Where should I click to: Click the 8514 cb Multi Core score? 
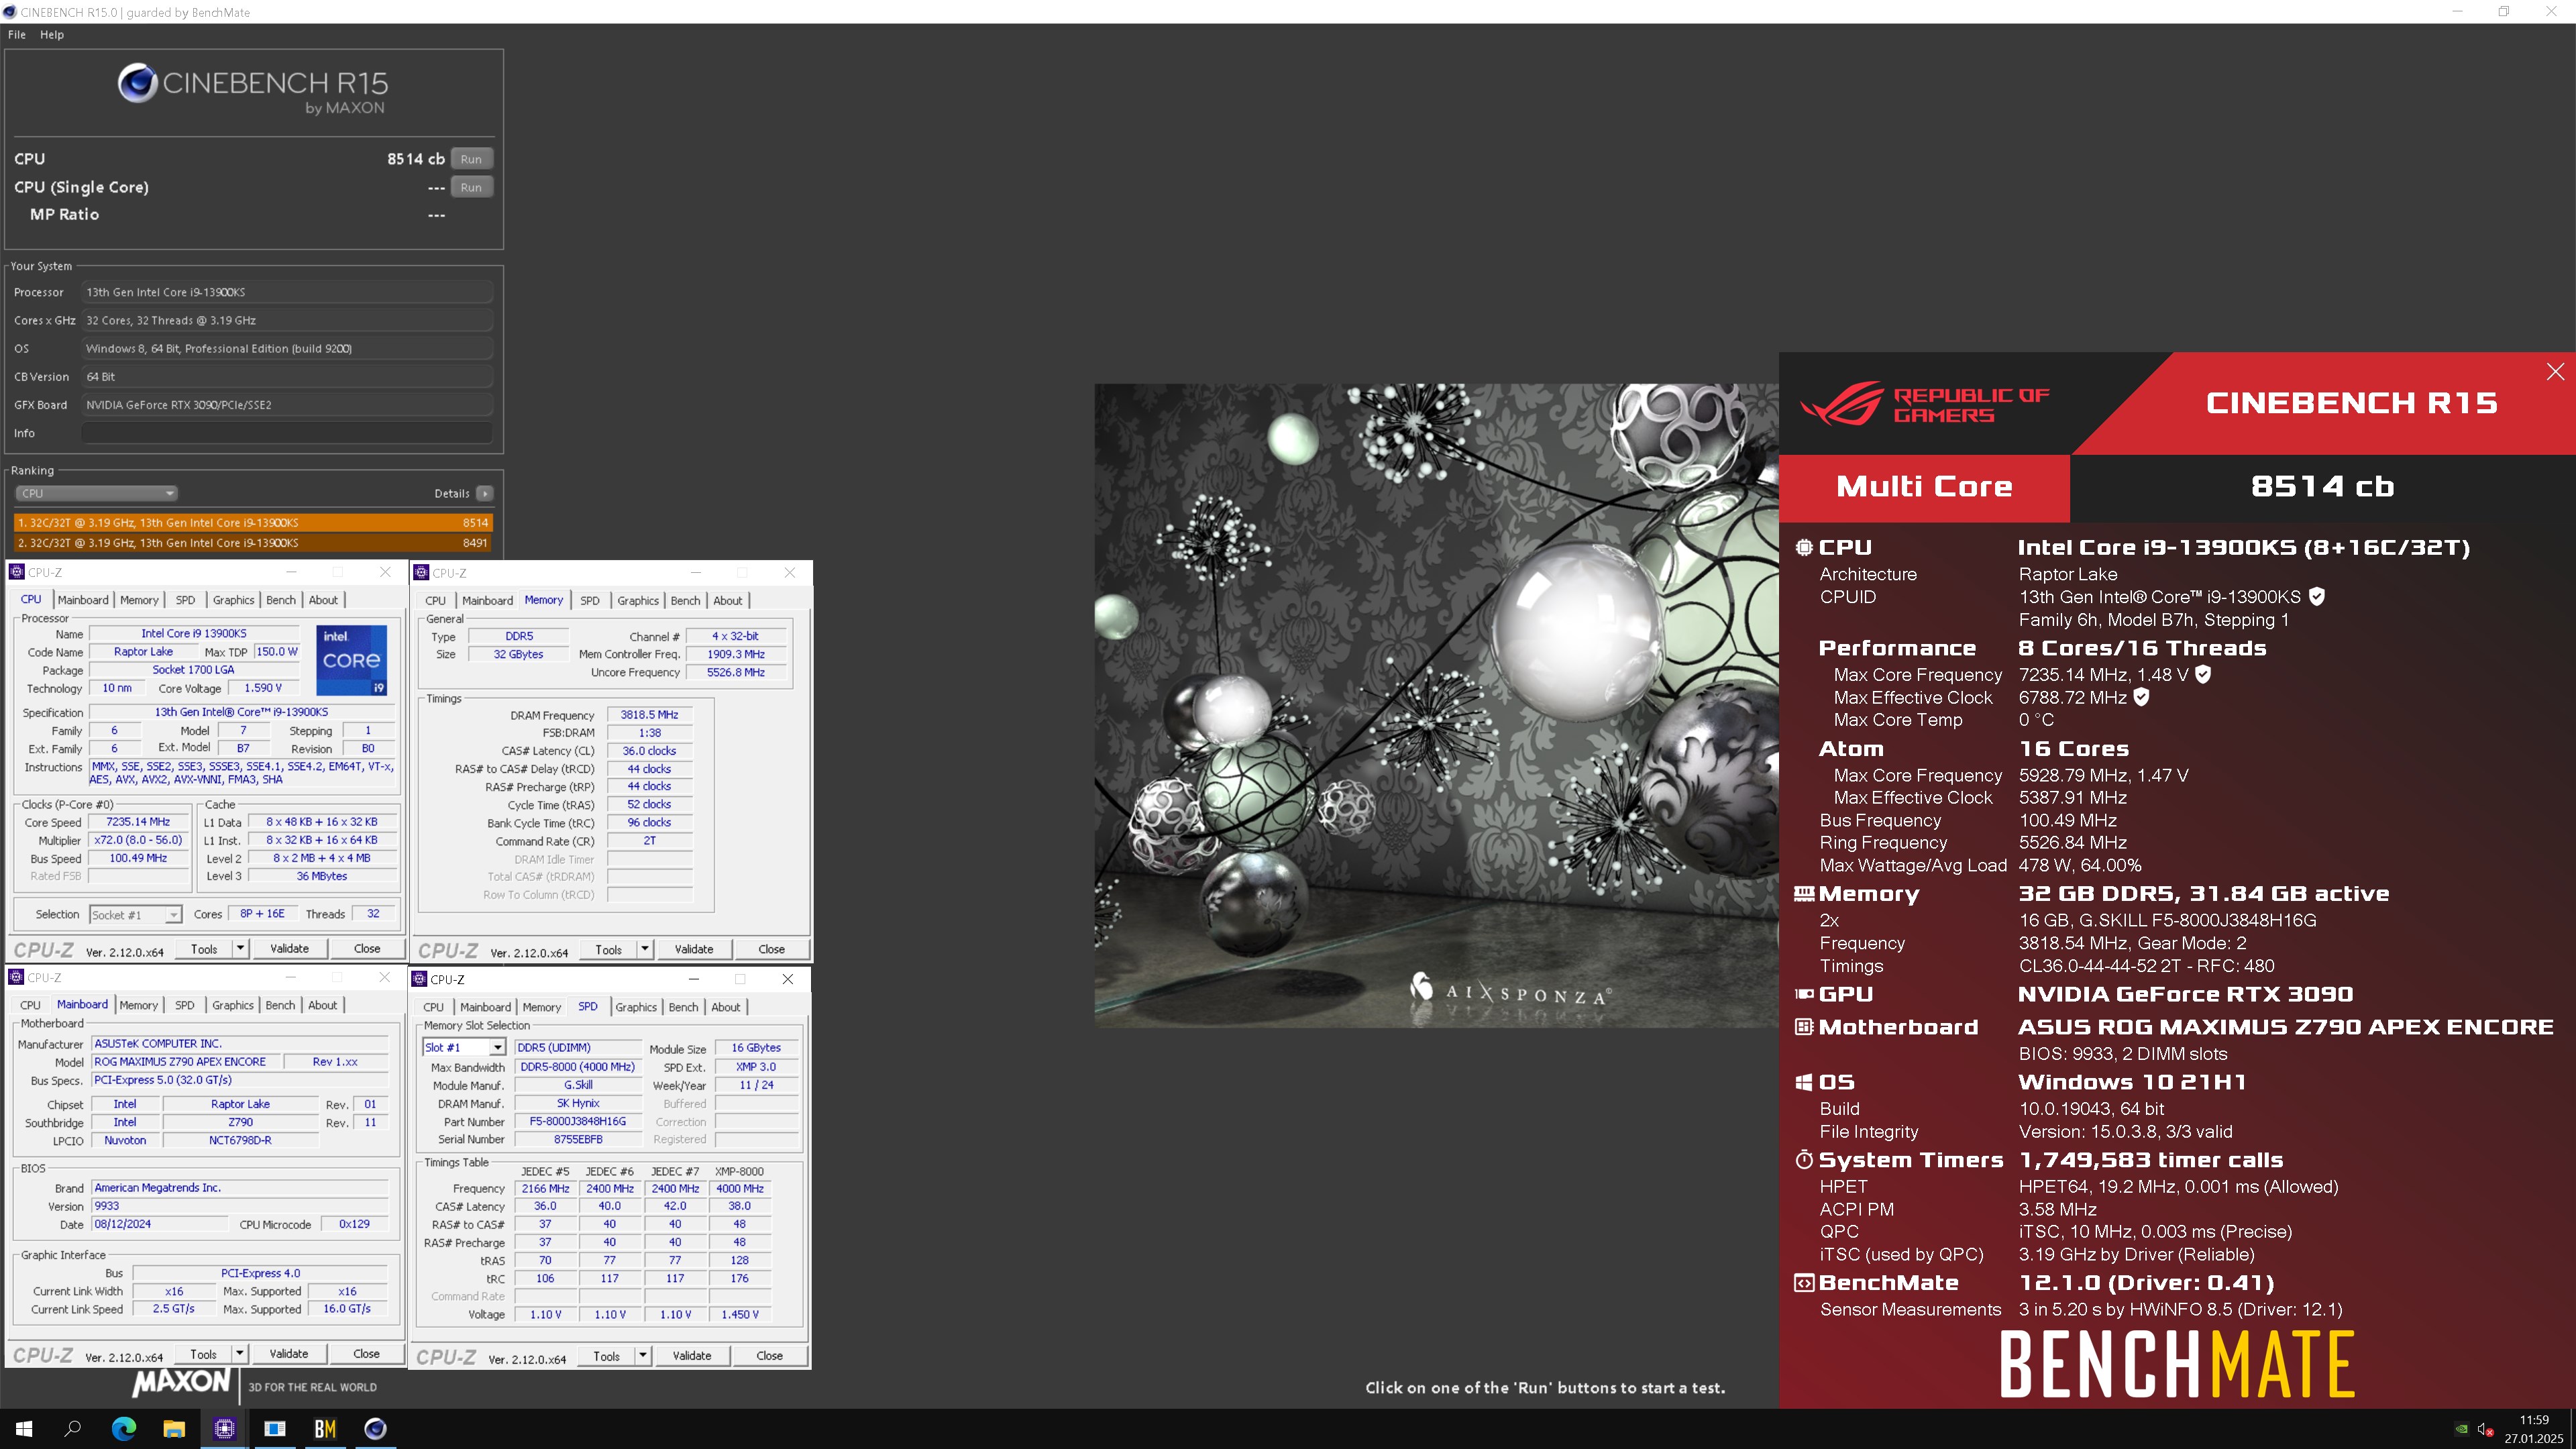click(2322, 487)
